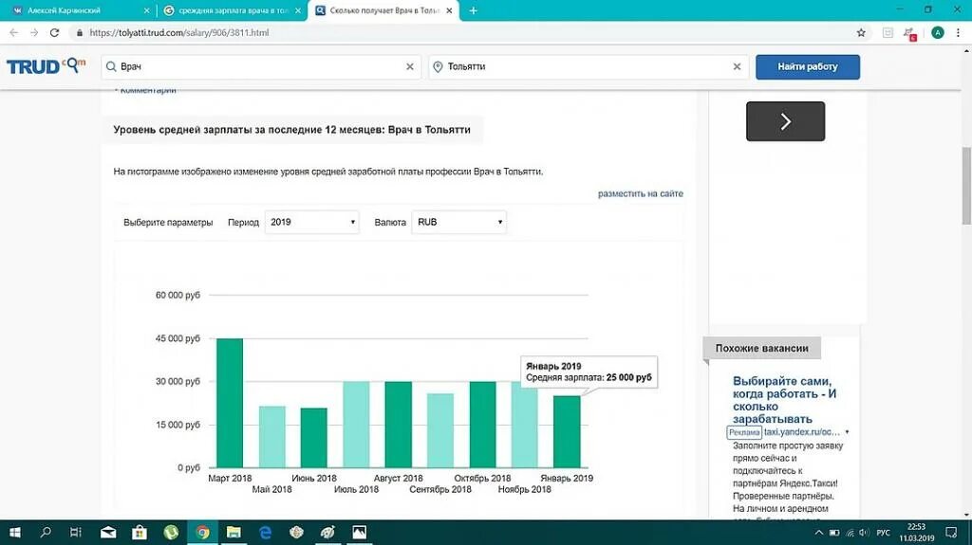Image resolution: width=972 pixels, height=545 pixels.
Task: Click the browser address bar URL
Action: pyautogui.click(x=179, y=33)
